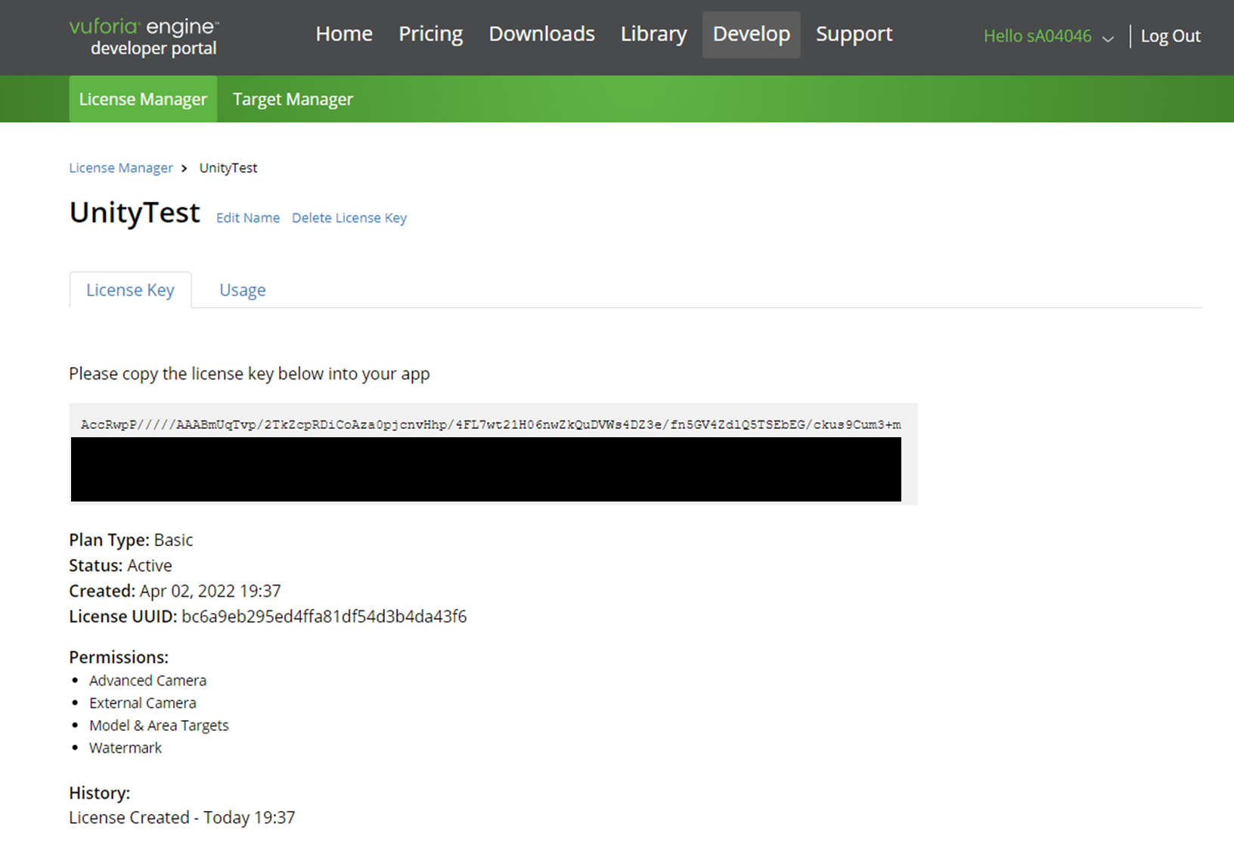Click the Plan Type: Basic text

(131, 540)
